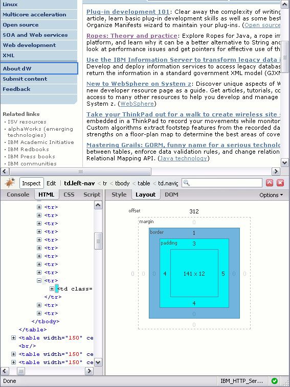Switch to the Console tab
This screenshot has height=387, width=290.
pyautogui.click(x=18, y=195)
